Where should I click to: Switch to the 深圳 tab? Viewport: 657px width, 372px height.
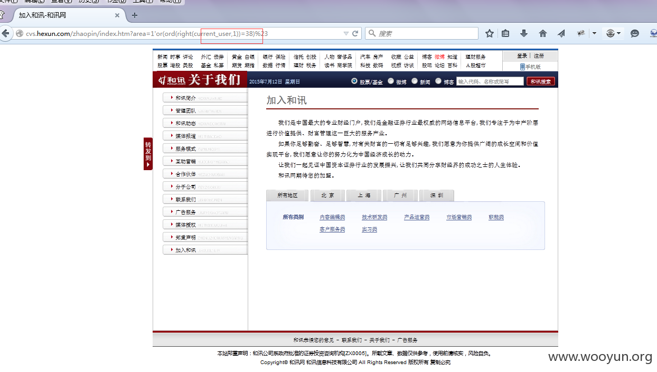(x=437, y=196)
